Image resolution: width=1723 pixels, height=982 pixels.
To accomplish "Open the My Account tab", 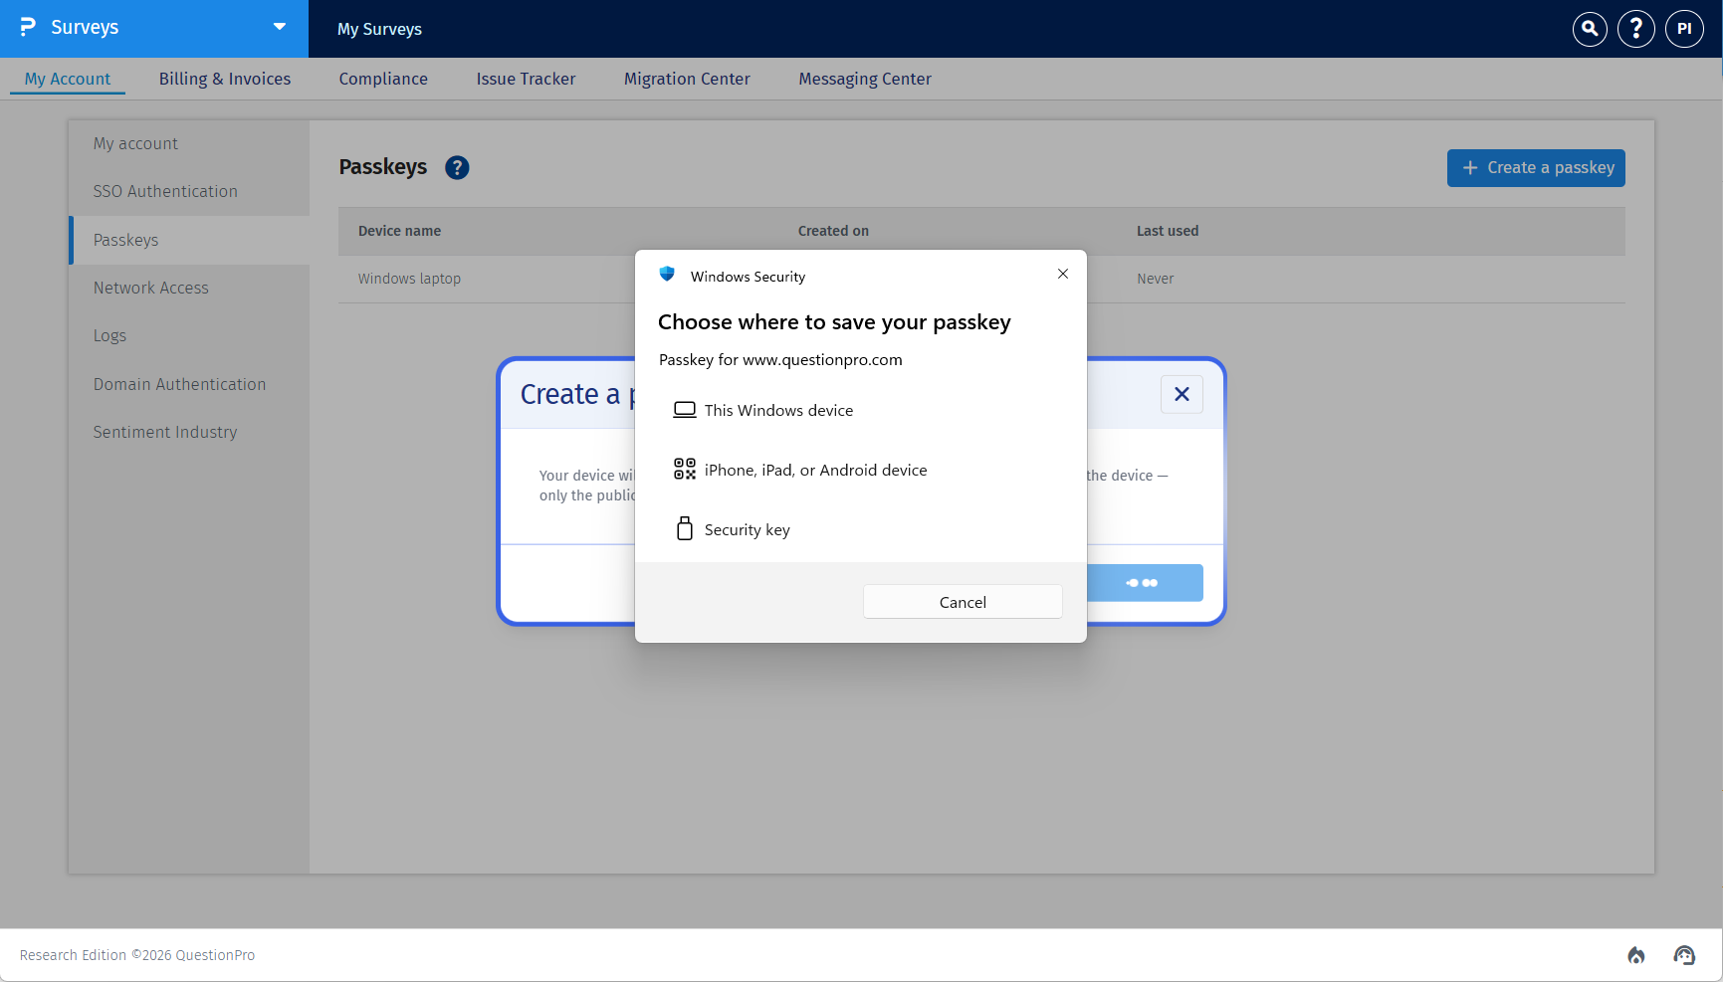I will [x=68, y=79].
